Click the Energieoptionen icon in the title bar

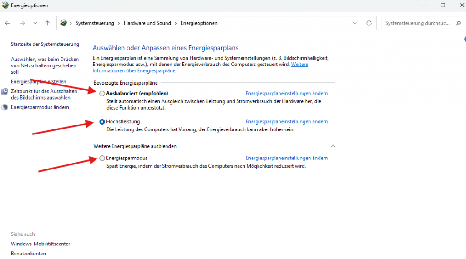(5, 5)
